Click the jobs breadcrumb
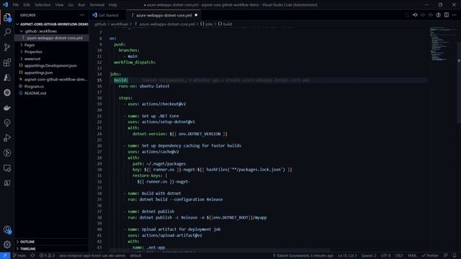461x259 pixels. pos(207,24)
